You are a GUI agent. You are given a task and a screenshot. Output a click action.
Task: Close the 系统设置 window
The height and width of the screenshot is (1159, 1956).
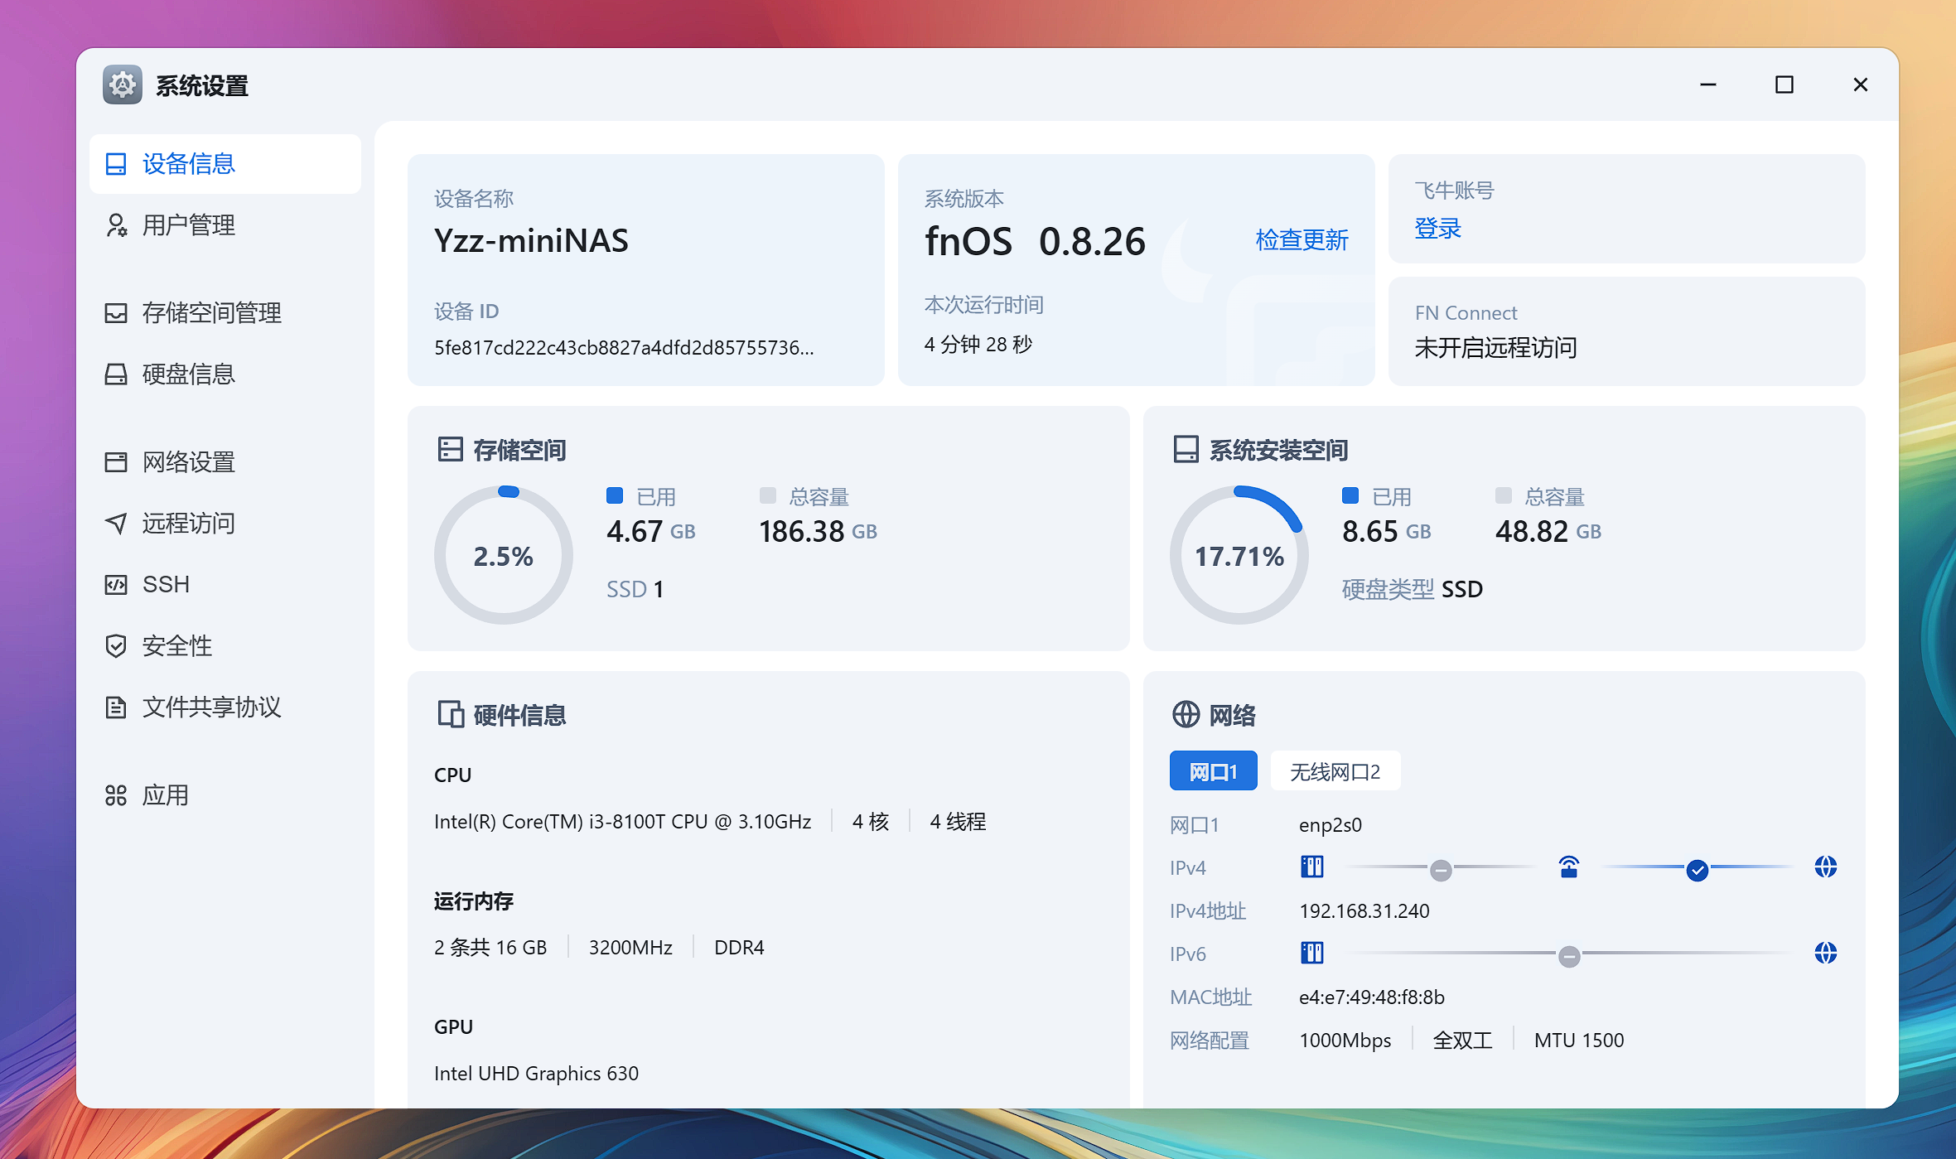[1861, 85]
